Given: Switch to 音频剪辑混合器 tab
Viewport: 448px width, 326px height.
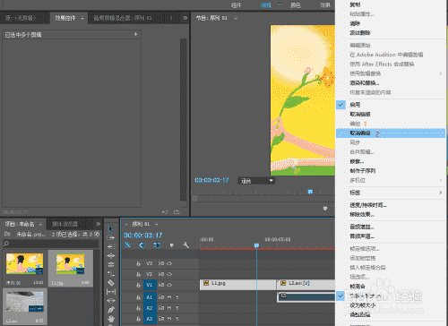Looking at the screenshot, I should 123,18.
